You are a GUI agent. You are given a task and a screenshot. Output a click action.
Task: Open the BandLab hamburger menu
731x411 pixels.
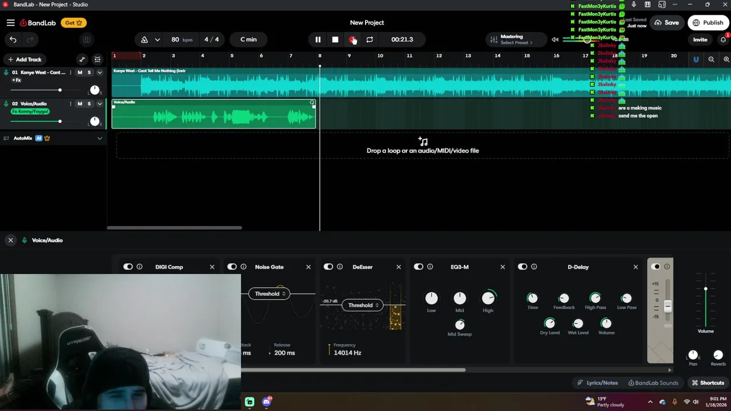coord(11,23)
